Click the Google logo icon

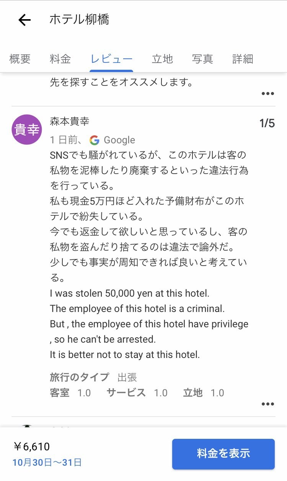point(95,140)
